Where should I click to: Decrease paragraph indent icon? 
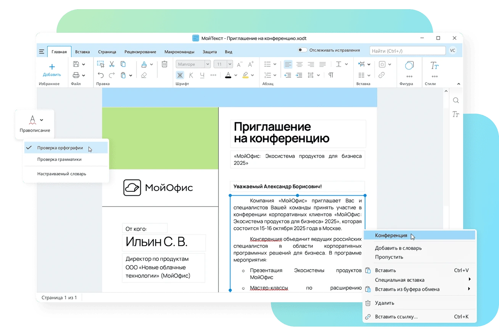point(288,75)
